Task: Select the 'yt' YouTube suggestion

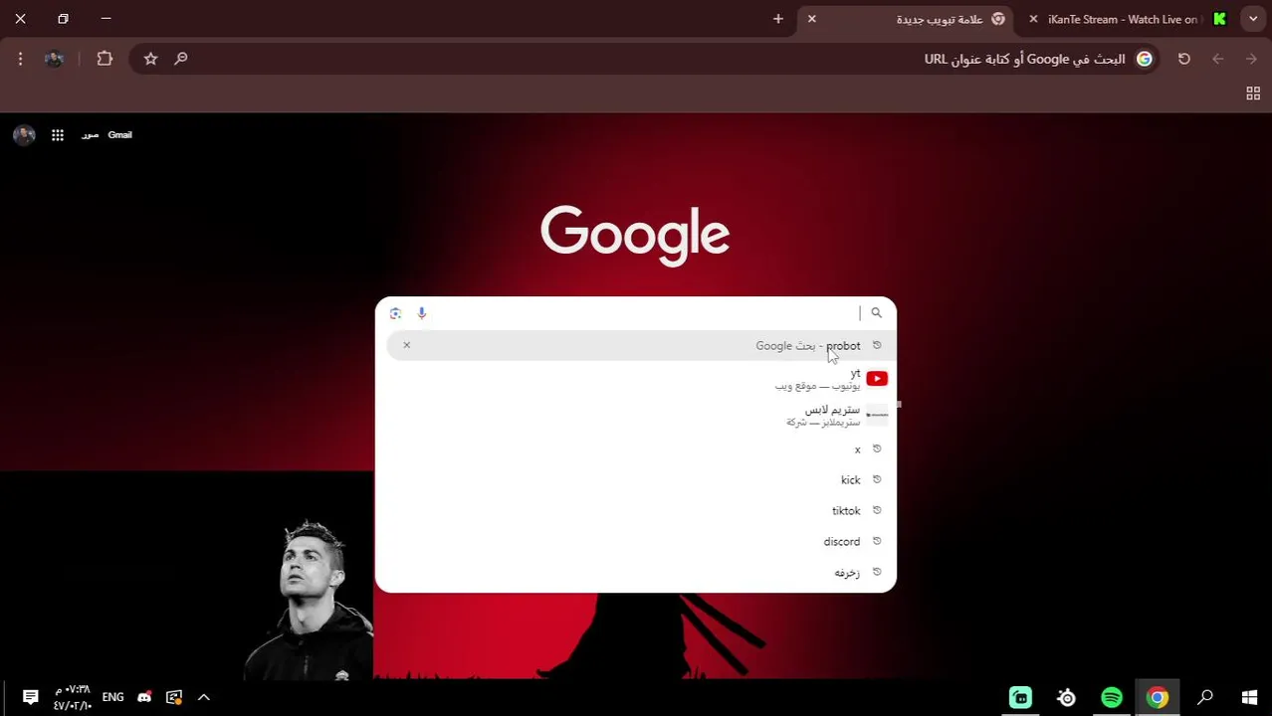Action: 636,379
